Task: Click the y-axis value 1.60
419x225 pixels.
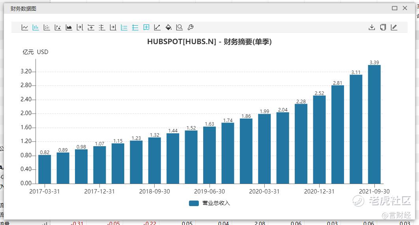Action: 26,127
